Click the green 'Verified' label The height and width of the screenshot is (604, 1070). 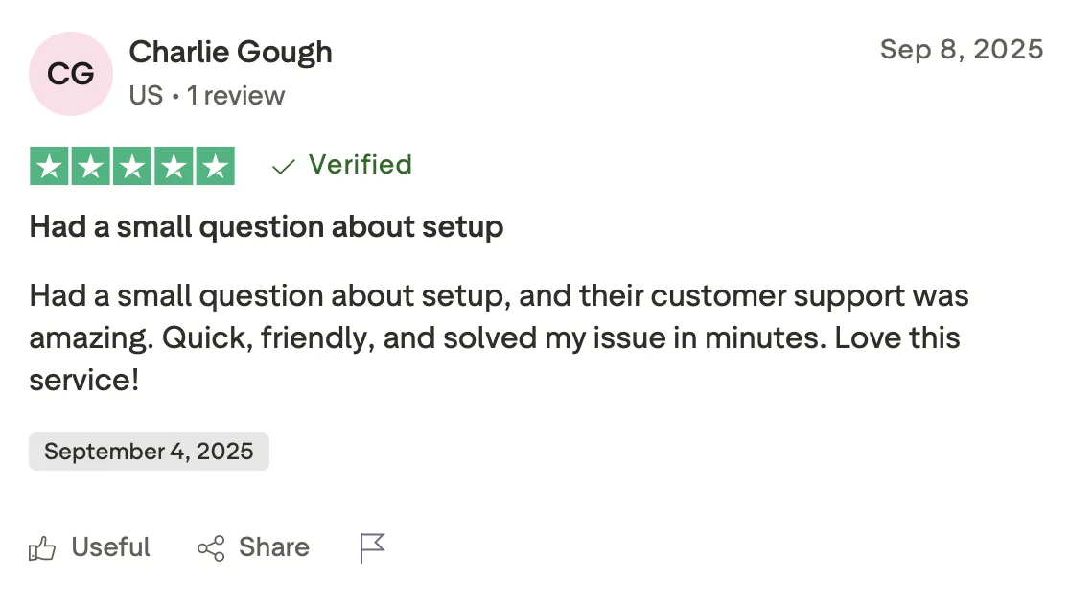coord(360,165)
